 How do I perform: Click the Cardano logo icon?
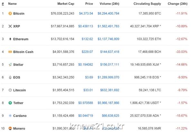click(10, 116)
